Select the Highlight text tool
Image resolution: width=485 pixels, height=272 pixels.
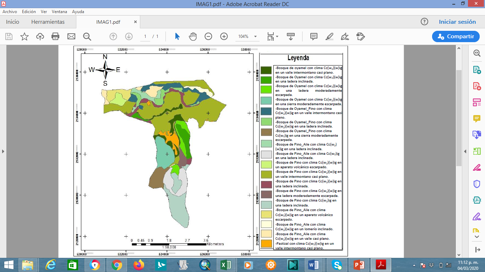click(x=329, y=36)
